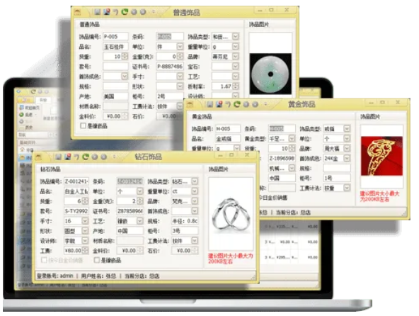Image resolution: width=419 pixels, height=316 pixels.
Task: Click the undo arrow icon in 钻石饰品 toolbar
Action: point(76,157)
